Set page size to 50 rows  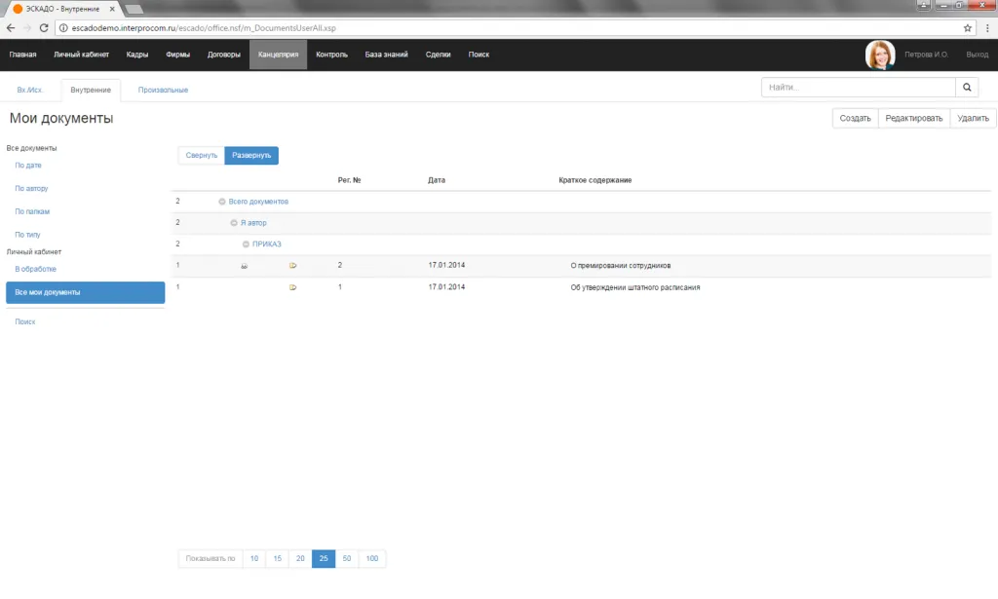point(347,559)
